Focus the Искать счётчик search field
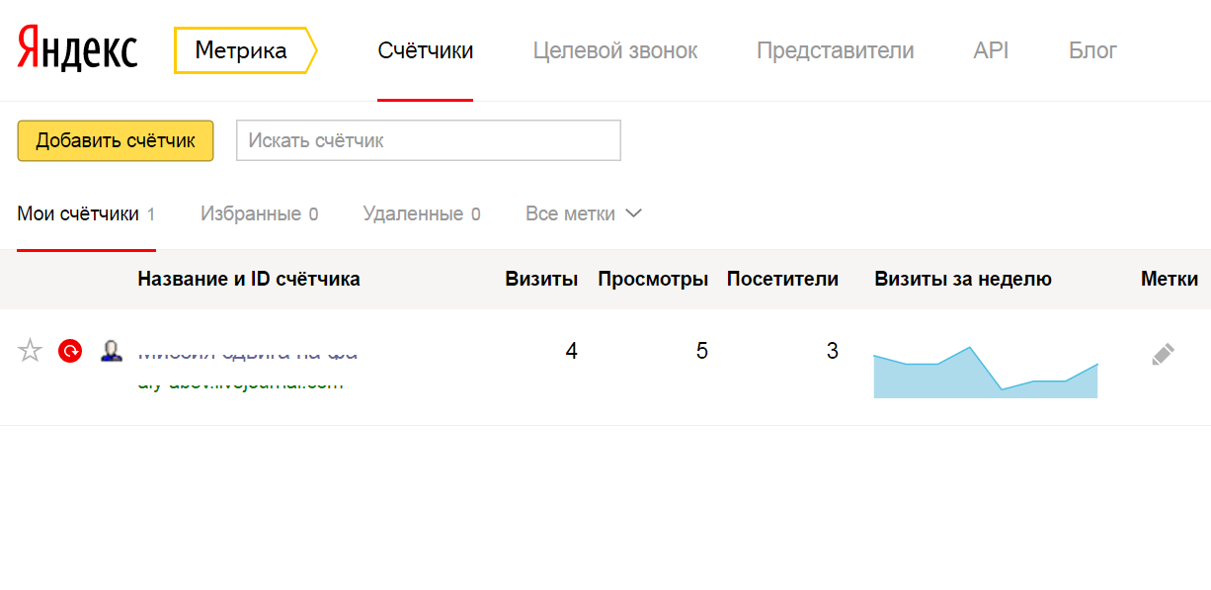 click(x=429, y=140)
